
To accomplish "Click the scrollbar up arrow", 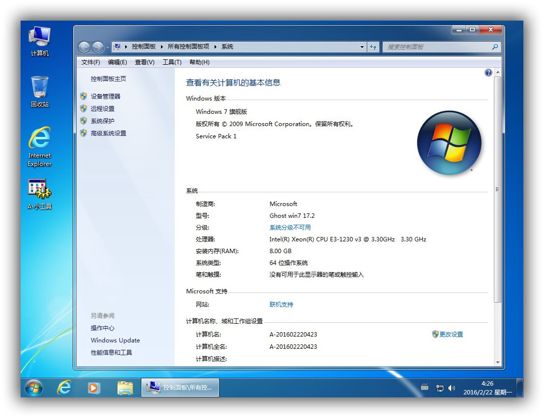I will (497, 73).
